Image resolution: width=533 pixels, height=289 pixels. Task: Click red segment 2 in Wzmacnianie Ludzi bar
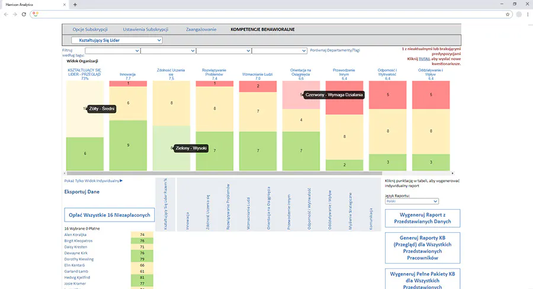click(258, 86)
